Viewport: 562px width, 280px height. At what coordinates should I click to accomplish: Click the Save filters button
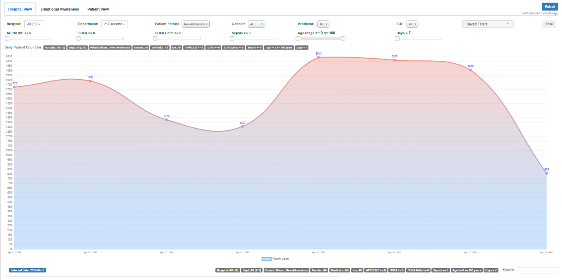[549, 24]
